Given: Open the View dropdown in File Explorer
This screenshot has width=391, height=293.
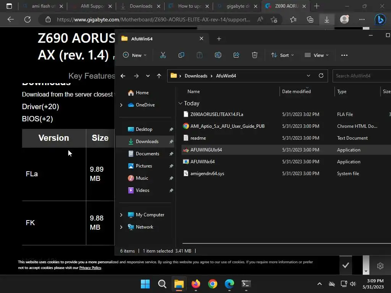Looking at the screenshot, I should click(317, 55).
